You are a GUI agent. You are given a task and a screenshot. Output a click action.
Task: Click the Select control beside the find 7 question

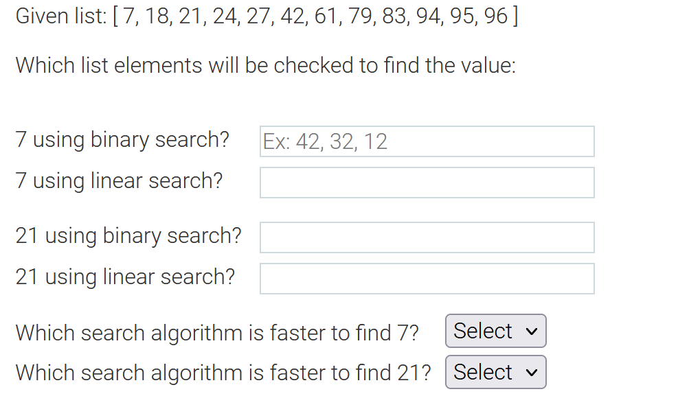point(495,331)
